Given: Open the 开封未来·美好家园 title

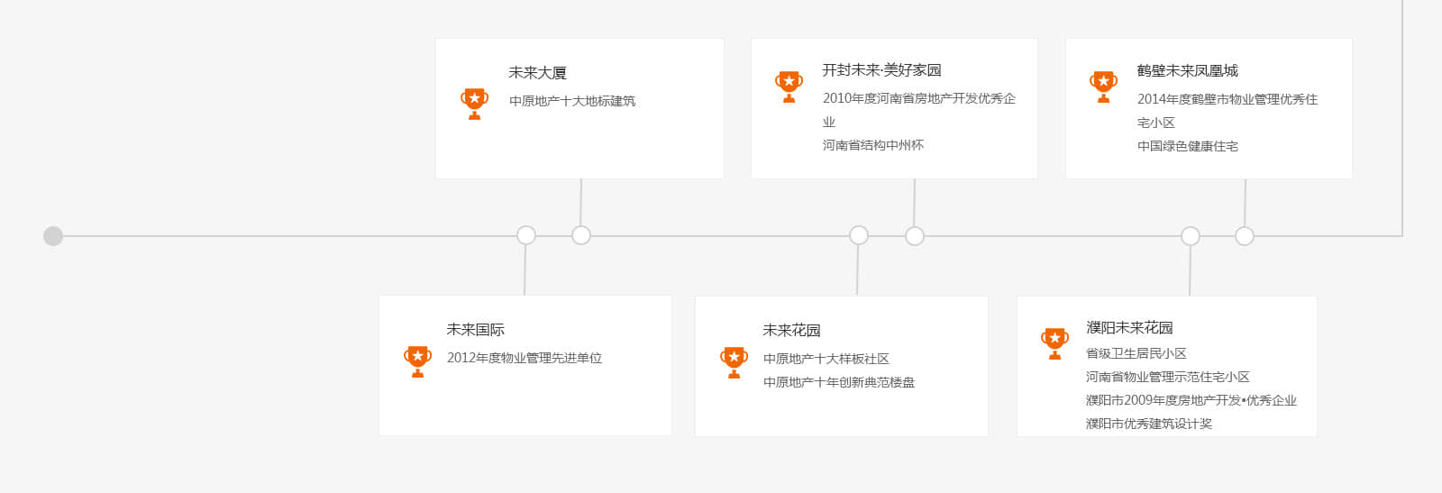Looking at the screenshot, I should pos(881,70).
